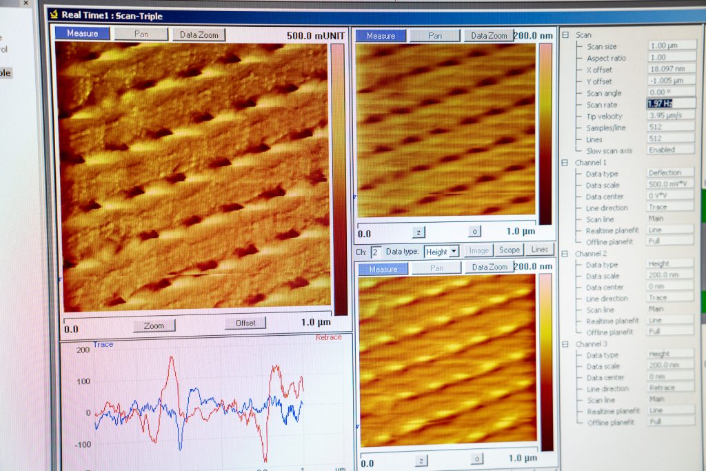Click the o button under the lower-right image

(x=477, y=459)
